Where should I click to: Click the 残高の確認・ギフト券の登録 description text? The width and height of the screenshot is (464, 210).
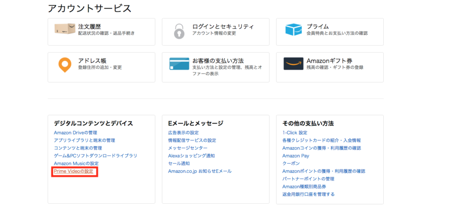click(x=335, y=68)
